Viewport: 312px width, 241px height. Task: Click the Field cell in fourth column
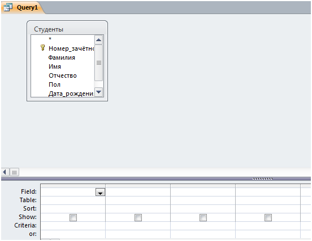268,192
